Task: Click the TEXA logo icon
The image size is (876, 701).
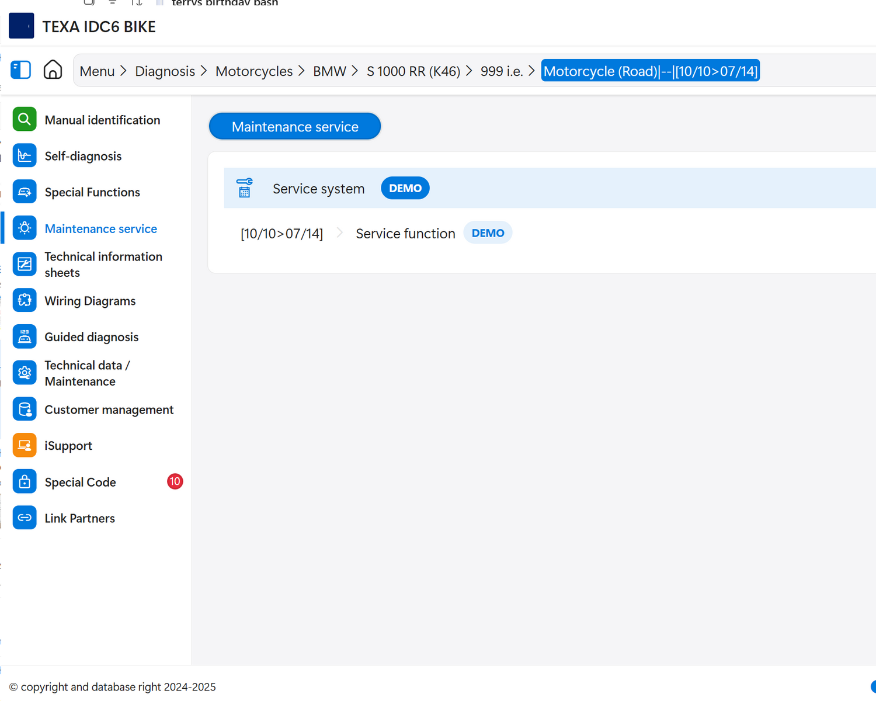Action: pos(22,26)
